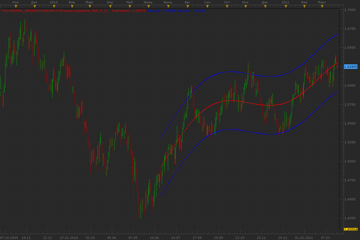
Task: Click the 'BandDn: 1.59166' value label
Action: (192, 11)
